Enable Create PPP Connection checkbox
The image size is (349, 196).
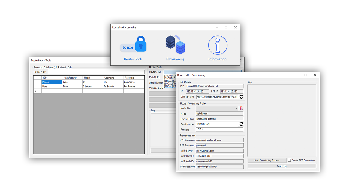[x=290, y=160]
